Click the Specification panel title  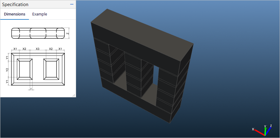click(x=15, y=5)
